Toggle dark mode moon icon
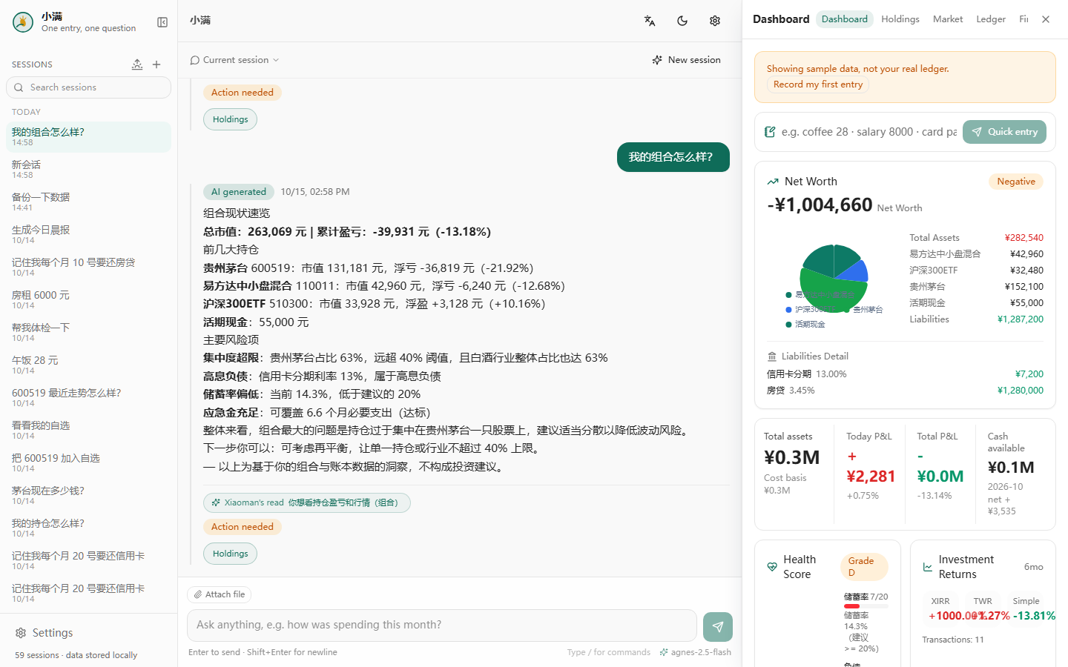The image size is (1068, 667). (682, 21)
